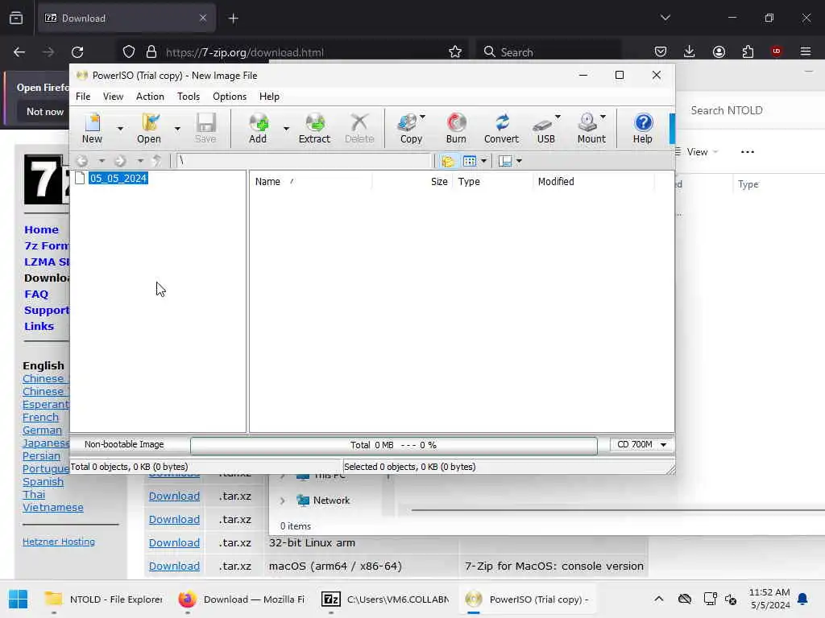Open the File menu
This screenshot has width=825, height=618.
click(83, 97)
